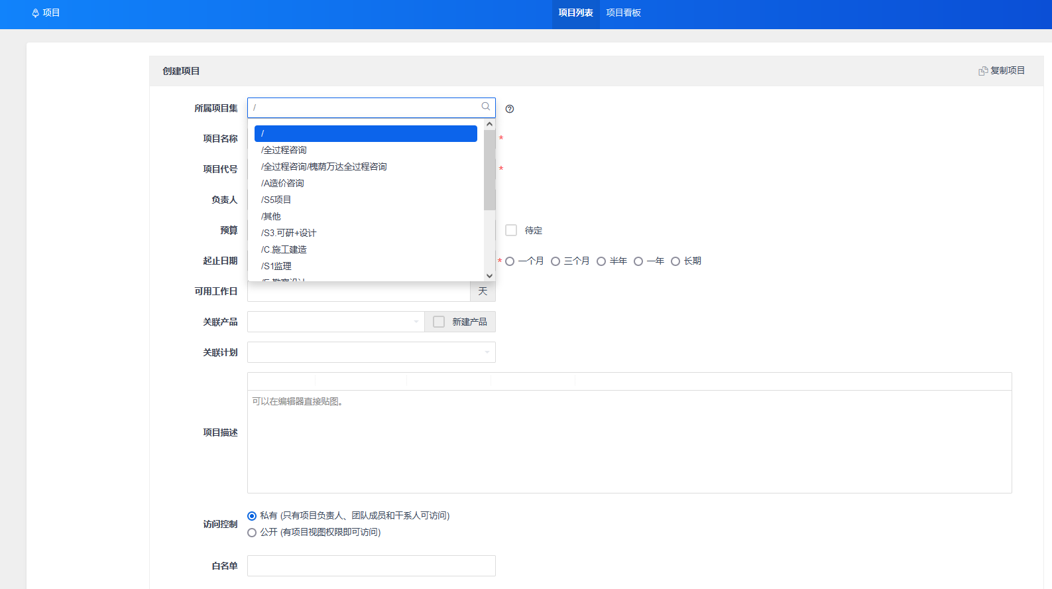Click the search icon in project set field

pos(486,107)
